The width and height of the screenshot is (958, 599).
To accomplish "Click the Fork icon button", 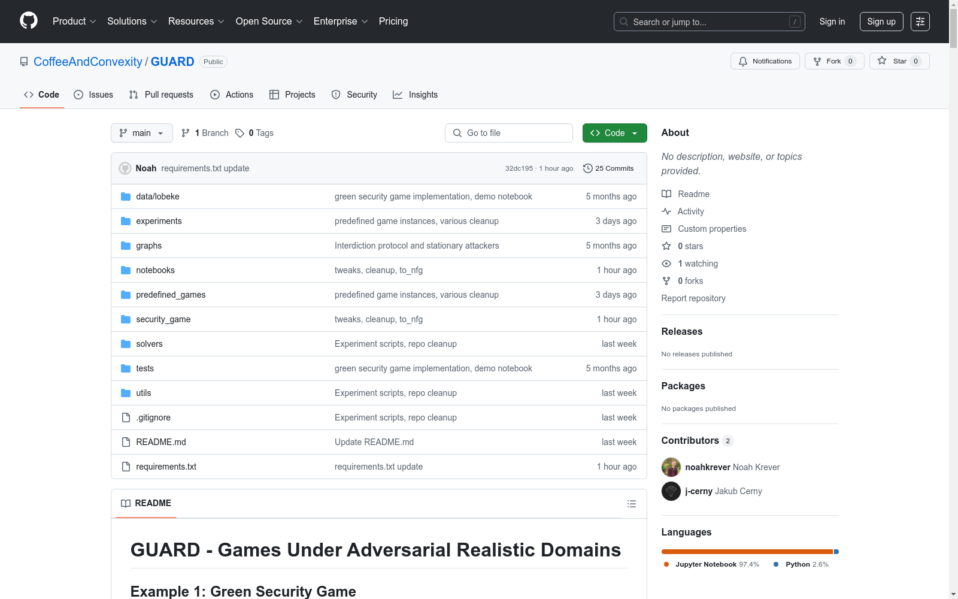I will click(817, 61).
